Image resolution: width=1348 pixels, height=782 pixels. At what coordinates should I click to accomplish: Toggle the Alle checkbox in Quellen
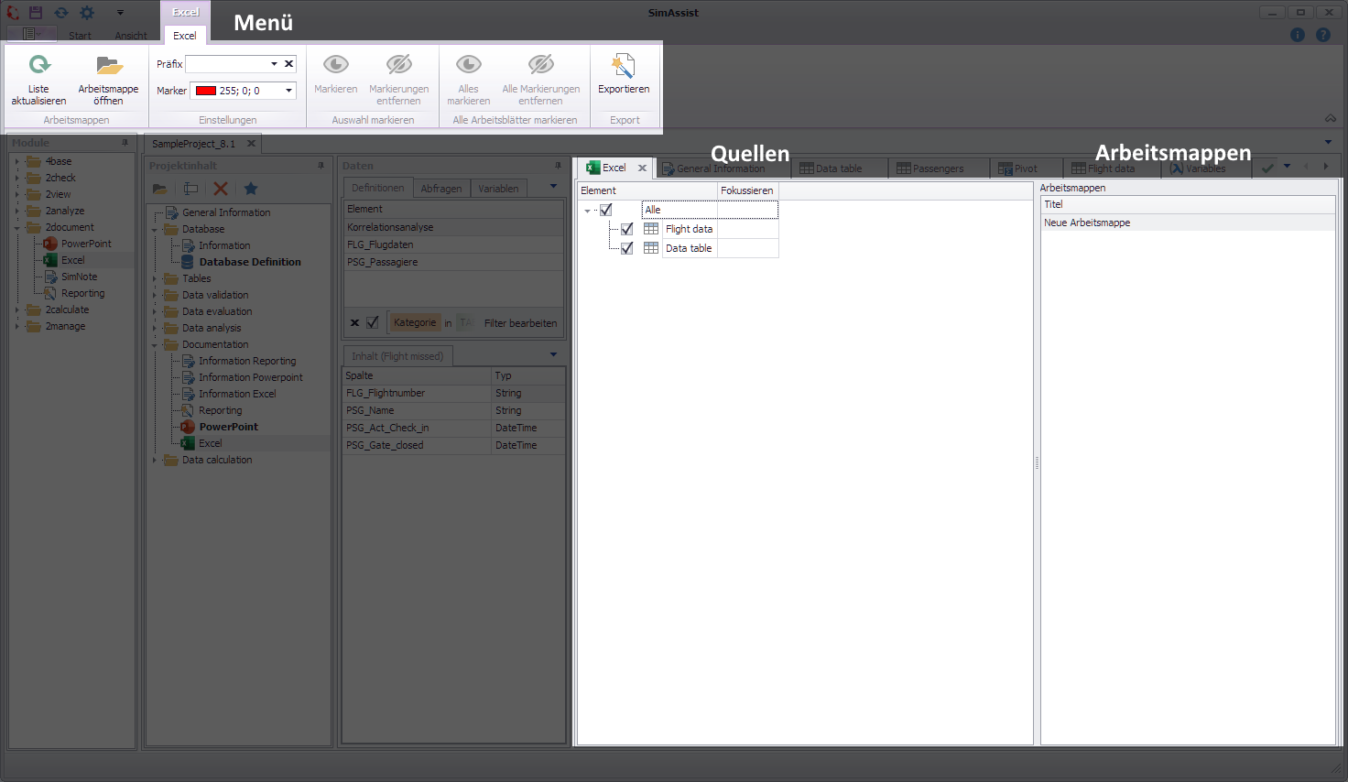(606, 210)
